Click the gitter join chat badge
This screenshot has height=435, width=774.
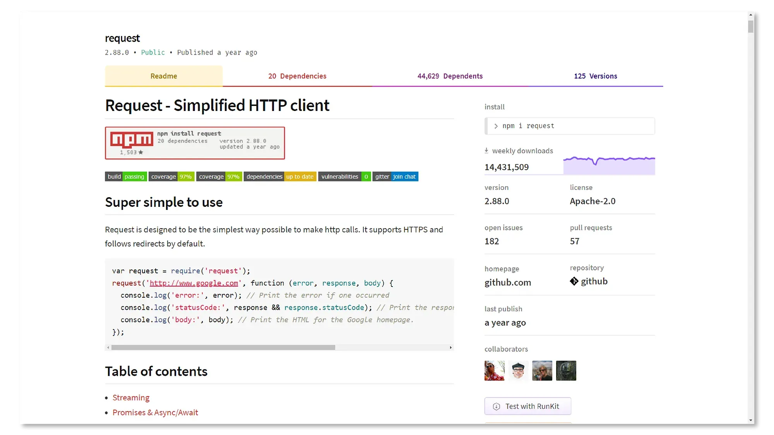[x=395, y=177]
